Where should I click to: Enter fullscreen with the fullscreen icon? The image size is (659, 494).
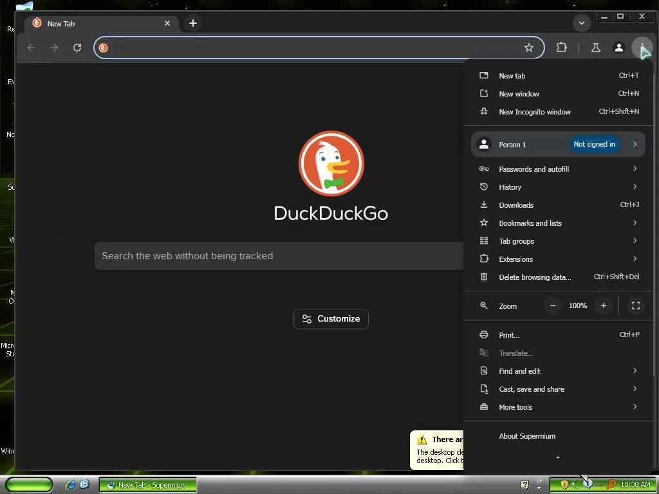[635, 306]
